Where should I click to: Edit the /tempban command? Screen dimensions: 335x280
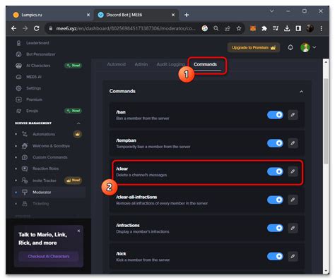(x=293, y=143)
